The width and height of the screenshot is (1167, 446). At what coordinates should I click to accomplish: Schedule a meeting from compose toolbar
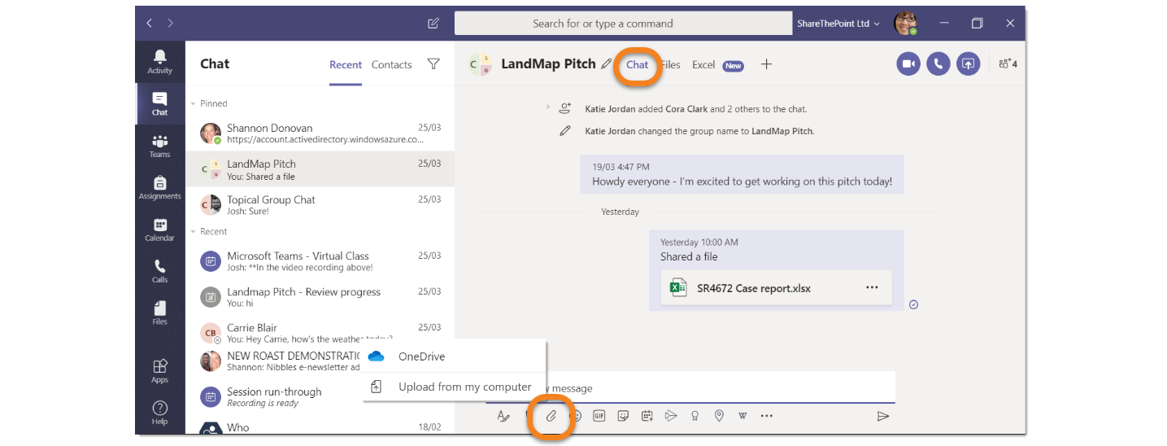(x=647, y=416)
